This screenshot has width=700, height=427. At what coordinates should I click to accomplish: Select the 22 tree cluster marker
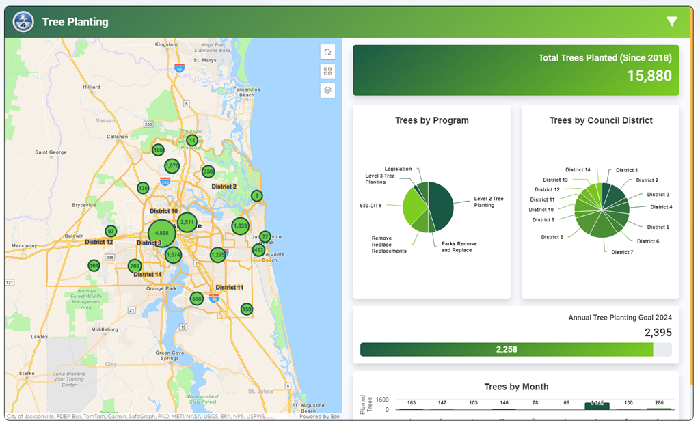(265, 236)
